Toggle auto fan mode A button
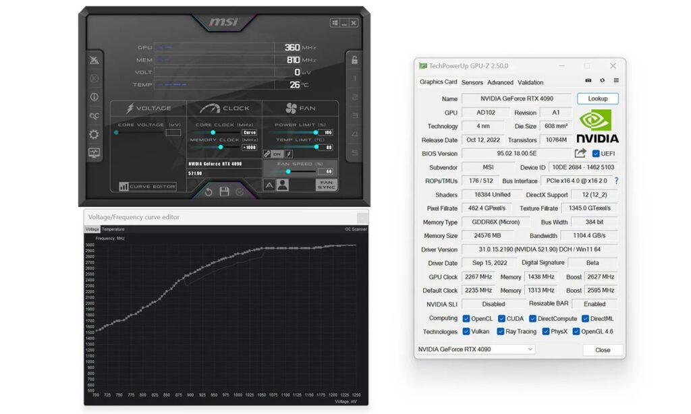 click(269, 185)
